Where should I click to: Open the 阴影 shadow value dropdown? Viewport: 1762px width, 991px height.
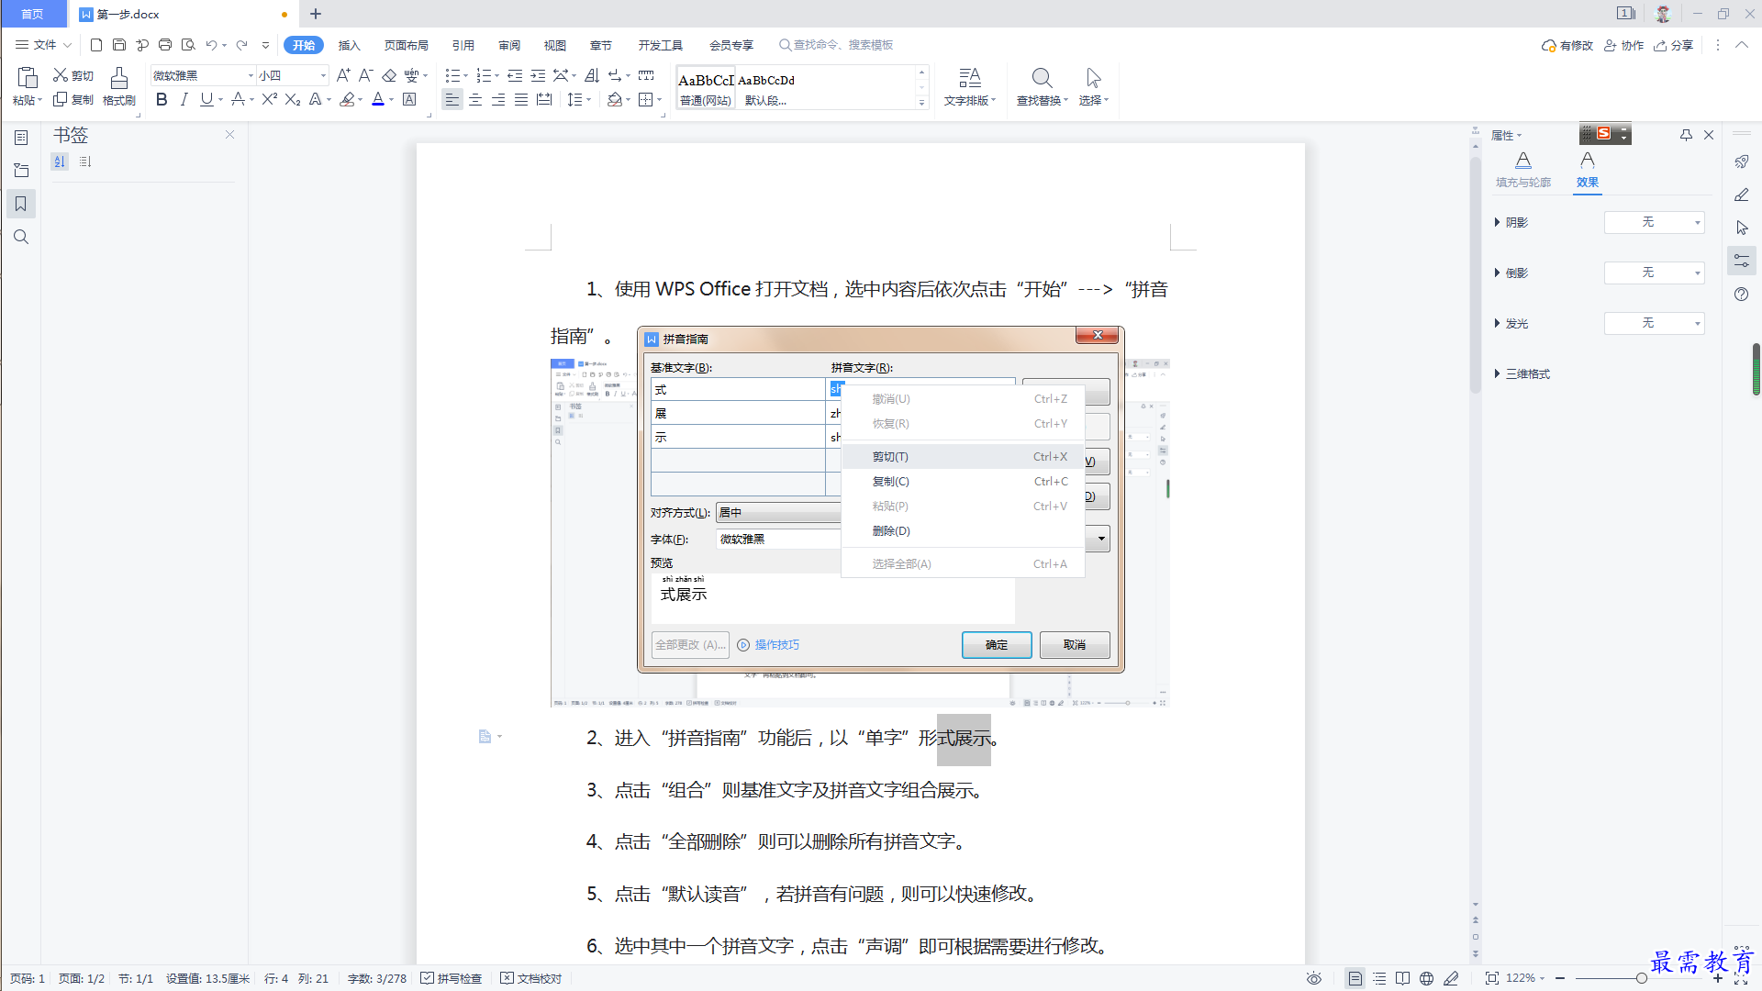(1654, 222)
